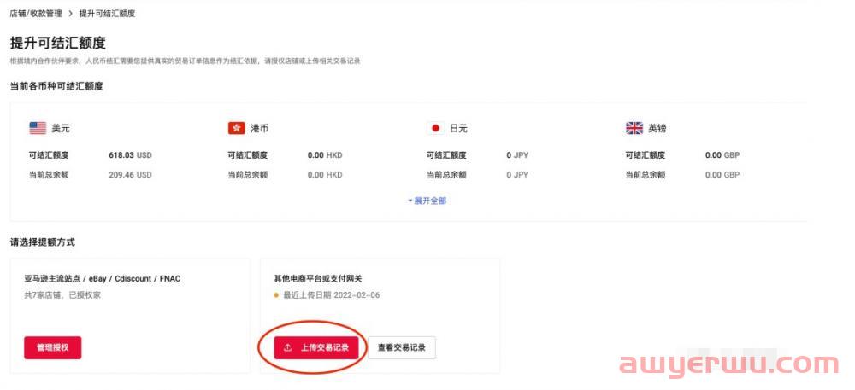Click the 618.03 USD settlement quota value

point(130,155)
